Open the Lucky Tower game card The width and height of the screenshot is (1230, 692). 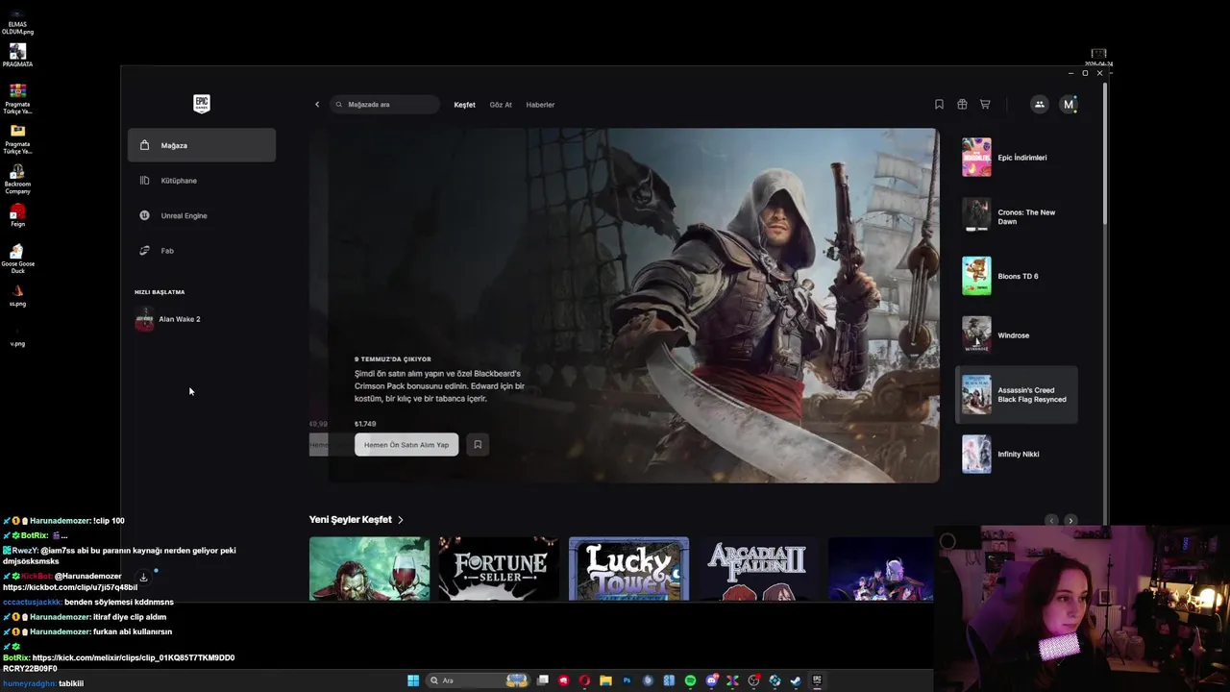(628, 569)
